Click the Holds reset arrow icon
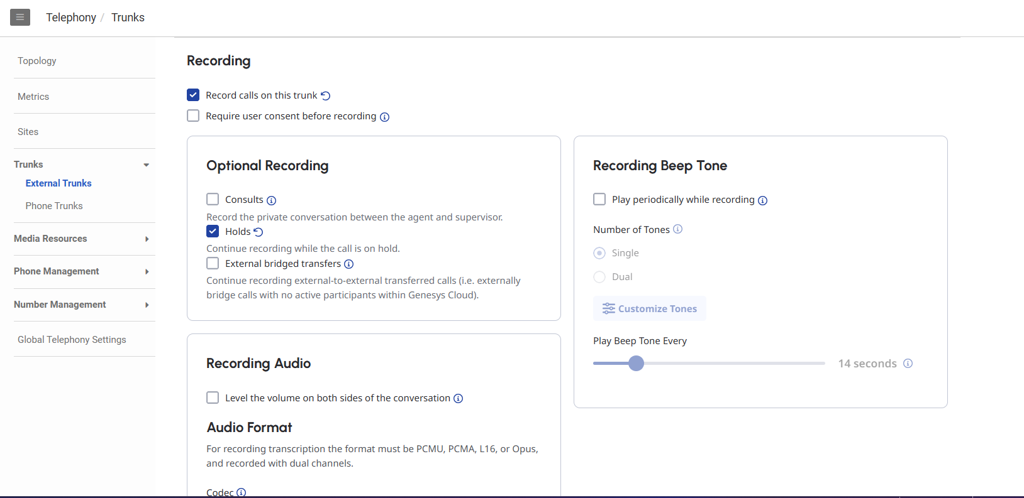Image resolution: width=1024 pixels, height=498 pixels. tap(259, 232)
